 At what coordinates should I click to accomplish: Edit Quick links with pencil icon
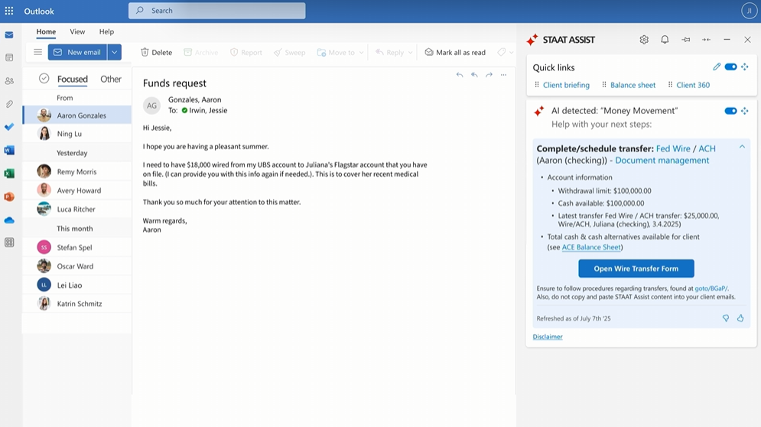717,67
